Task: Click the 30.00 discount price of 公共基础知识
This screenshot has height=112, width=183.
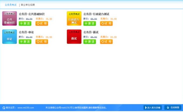Action: (49, 19)
